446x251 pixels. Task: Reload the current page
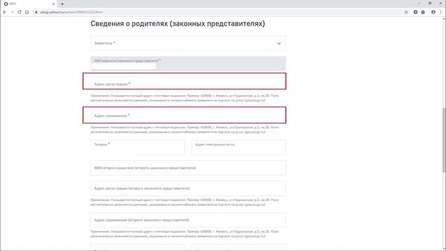click(x=20, y=13)
